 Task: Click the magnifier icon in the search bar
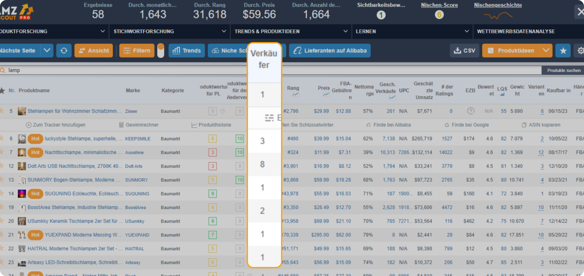pyautogui.click(x=3, y=70)
